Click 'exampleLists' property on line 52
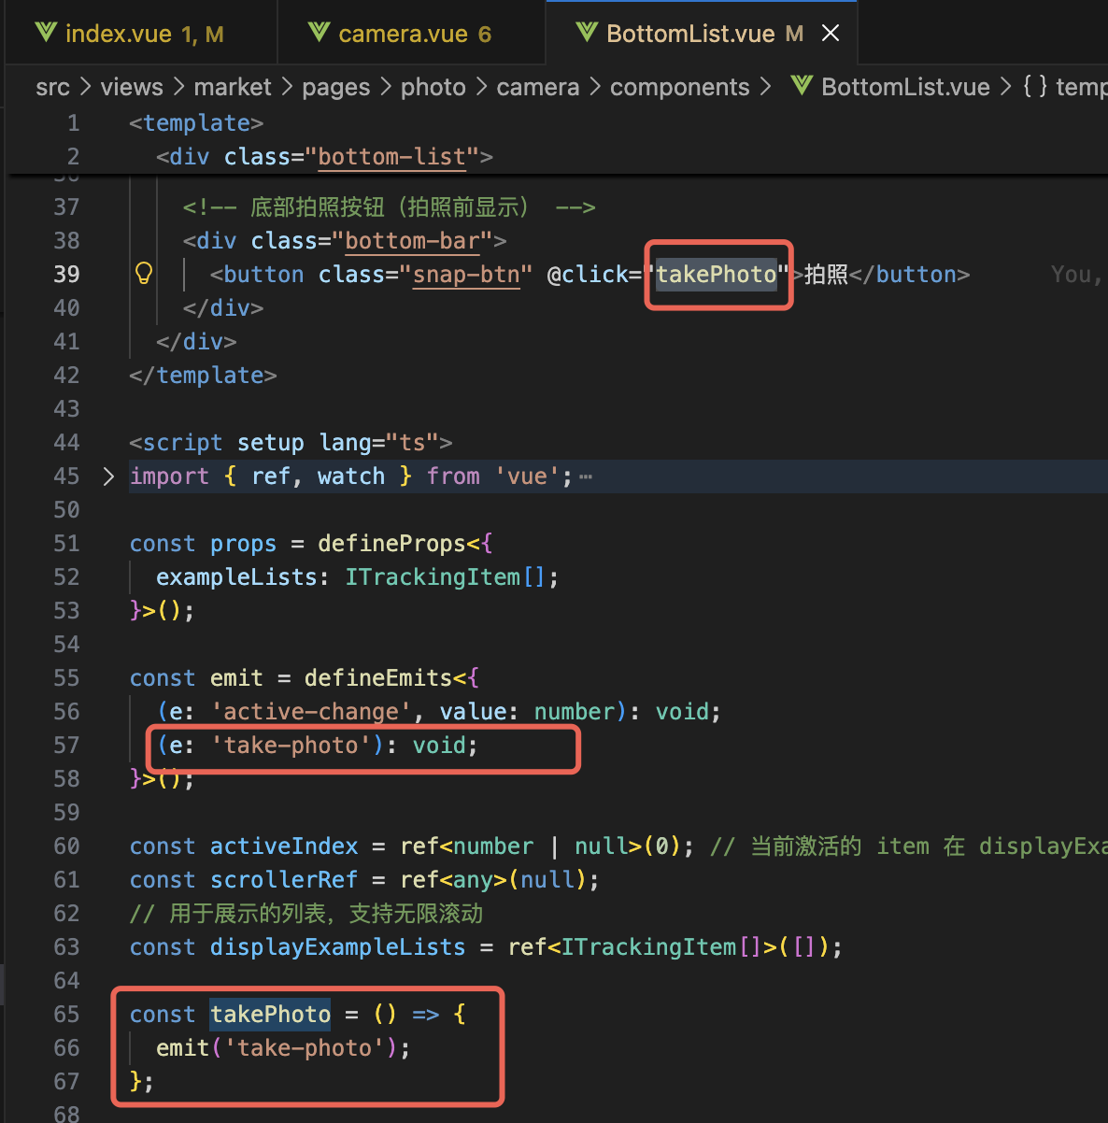The image size is (1108, 1123). 236,576
